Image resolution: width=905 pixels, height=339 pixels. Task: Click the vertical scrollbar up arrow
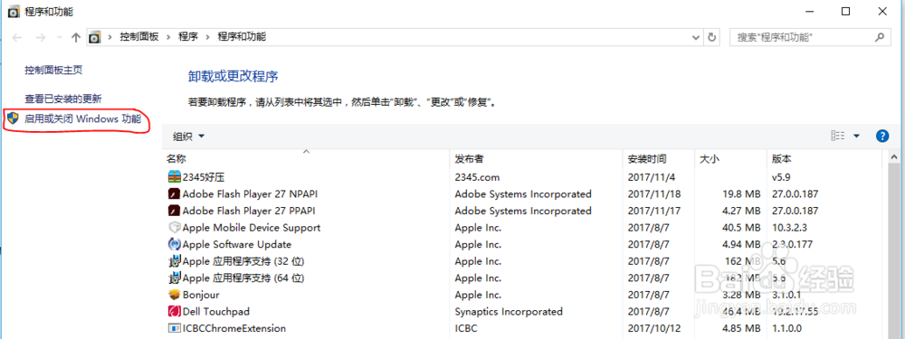pyautogui.click(x=894, y=156)
